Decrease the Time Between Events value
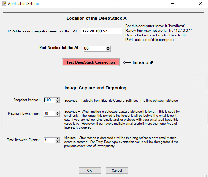 (58, 142)
